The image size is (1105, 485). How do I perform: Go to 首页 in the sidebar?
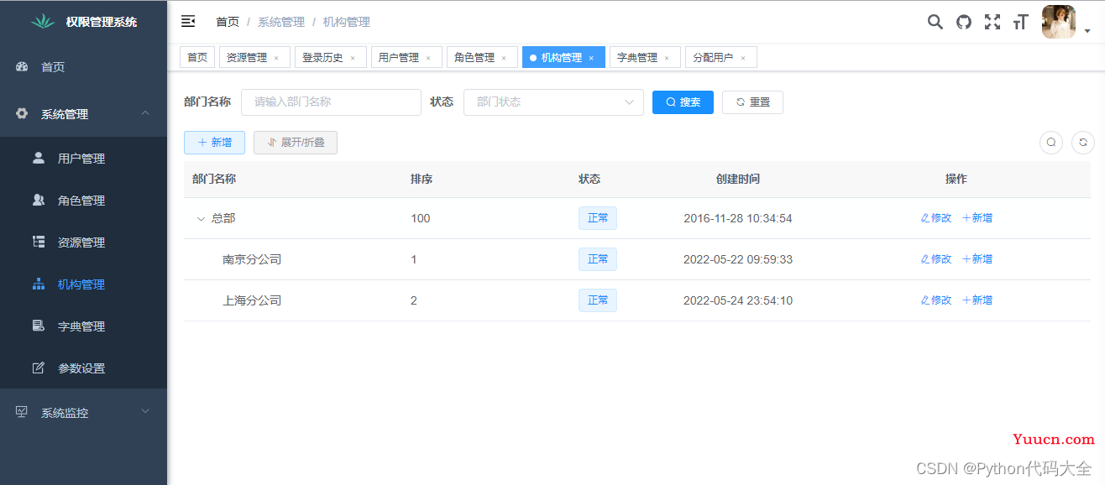pos(84,67)
